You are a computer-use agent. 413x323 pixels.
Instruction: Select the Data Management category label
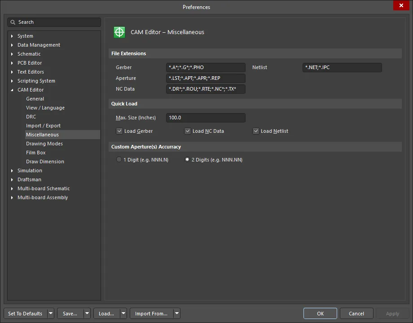[x=39, y=45]
